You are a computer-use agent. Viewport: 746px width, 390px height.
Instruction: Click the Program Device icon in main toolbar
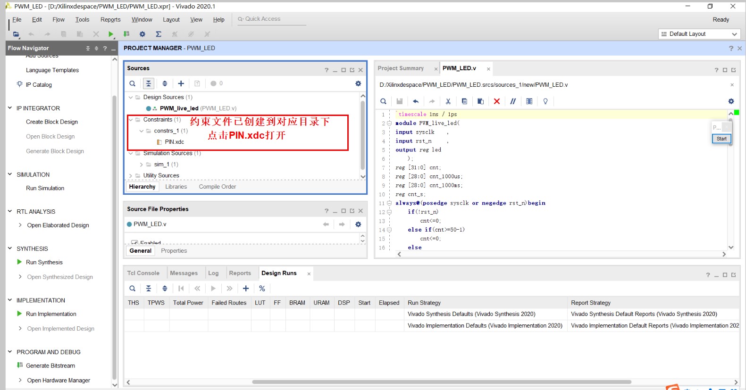click(x=126, y=34)
